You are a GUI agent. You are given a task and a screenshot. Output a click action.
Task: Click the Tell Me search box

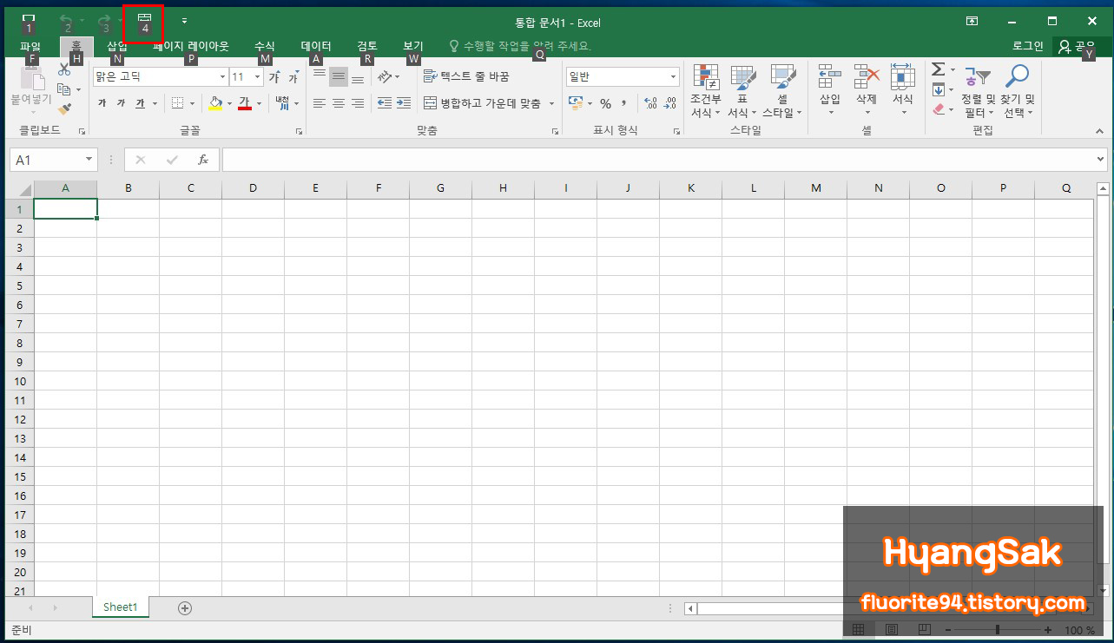click(x=519, y=46)
